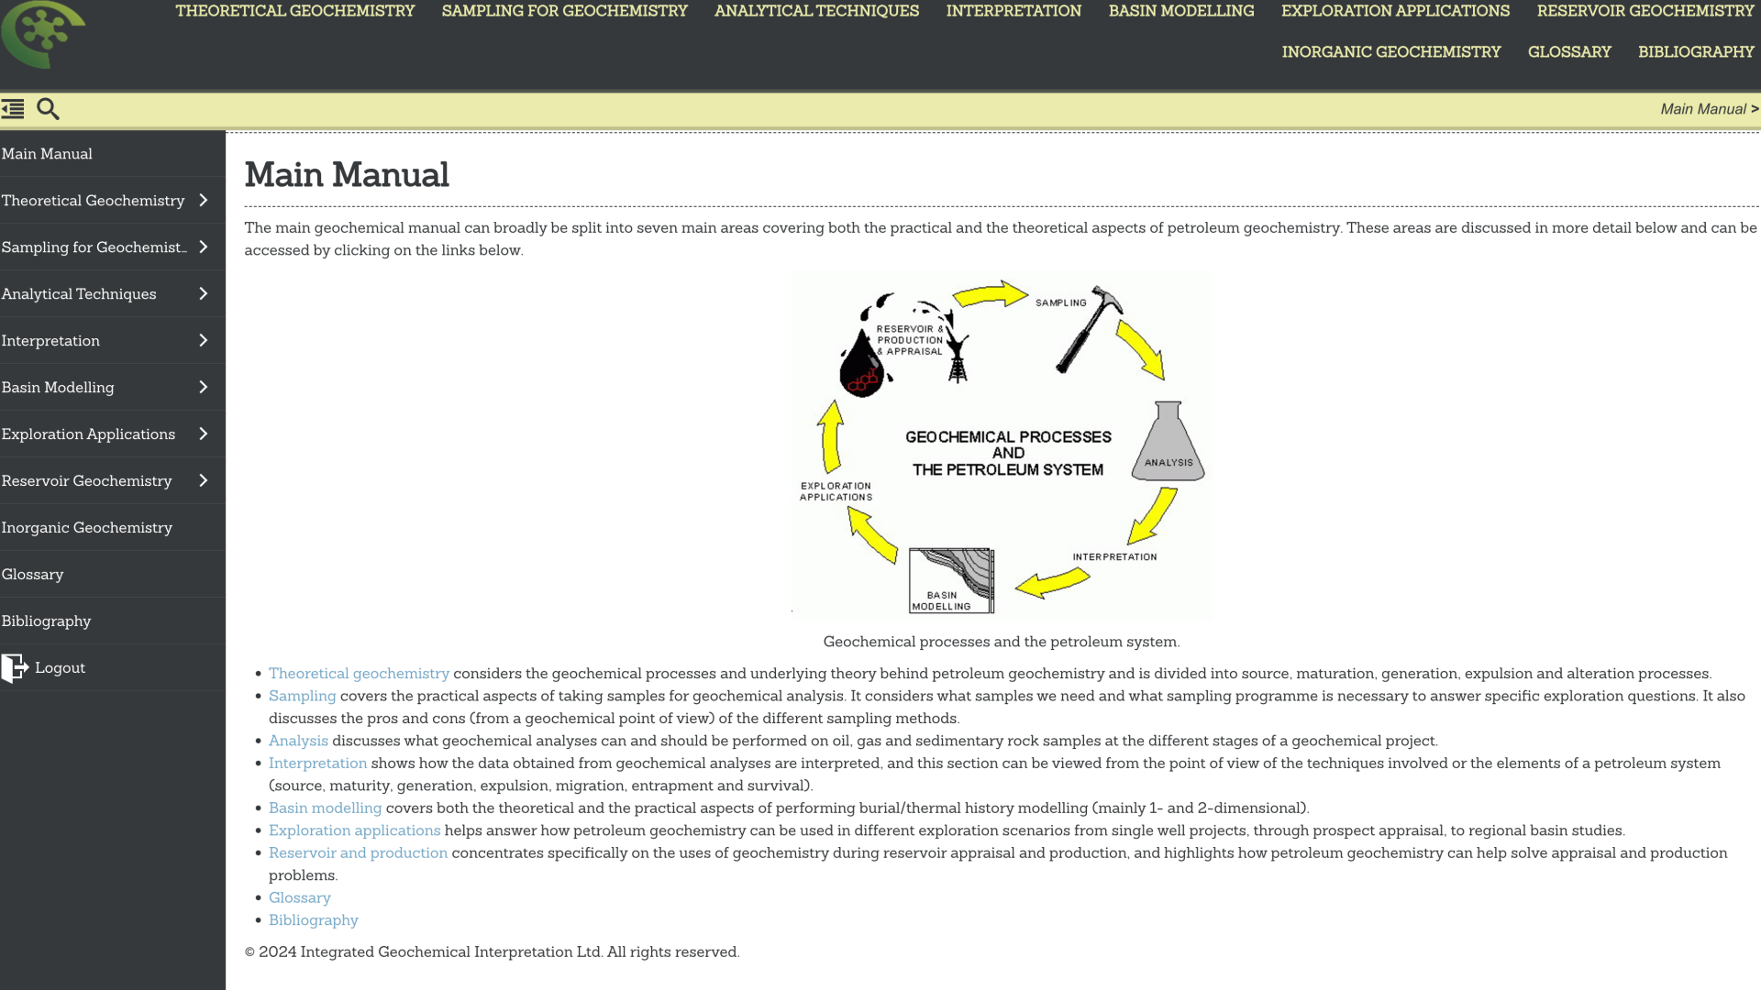Click the hamburger menu icon
Viewport: 1761px width, 990px height.
pyautogui.click(x=14, y=109)
